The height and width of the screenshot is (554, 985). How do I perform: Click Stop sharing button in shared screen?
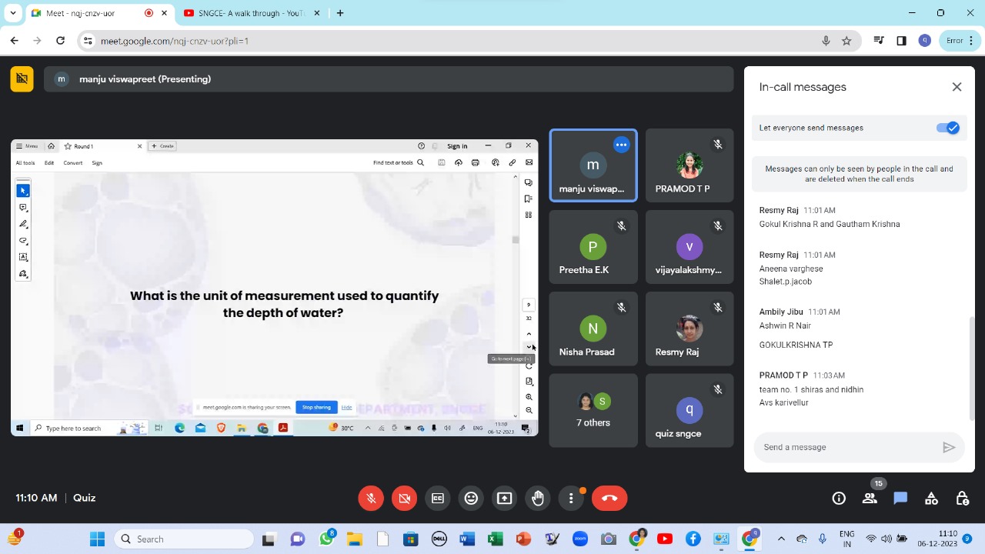[316, 407]
